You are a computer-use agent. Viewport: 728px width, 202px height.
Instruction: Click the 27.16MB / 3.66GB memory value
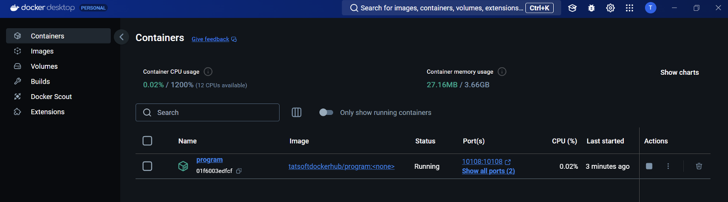pyautogui.click(x=458, y=85)
